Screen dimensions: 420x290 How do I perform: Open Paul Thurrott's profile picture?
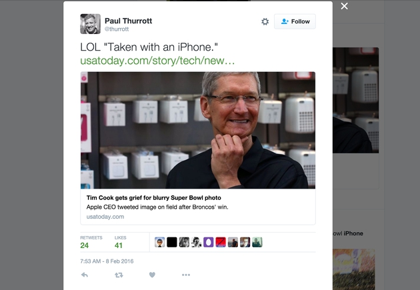(90, 24)
